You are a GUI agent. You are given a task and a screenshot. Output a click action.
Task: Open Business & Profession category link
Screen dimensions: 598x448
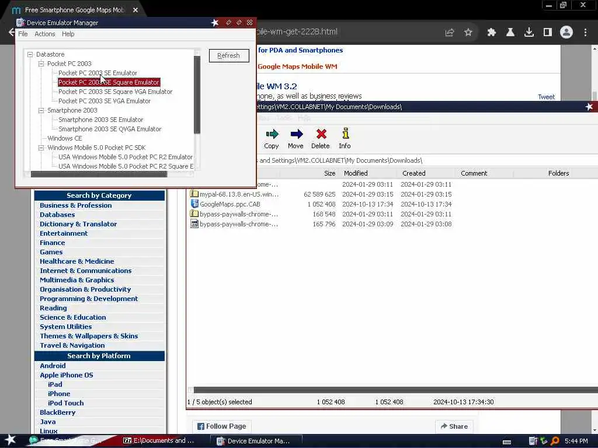pyautogui.click(x=75, y=205)
